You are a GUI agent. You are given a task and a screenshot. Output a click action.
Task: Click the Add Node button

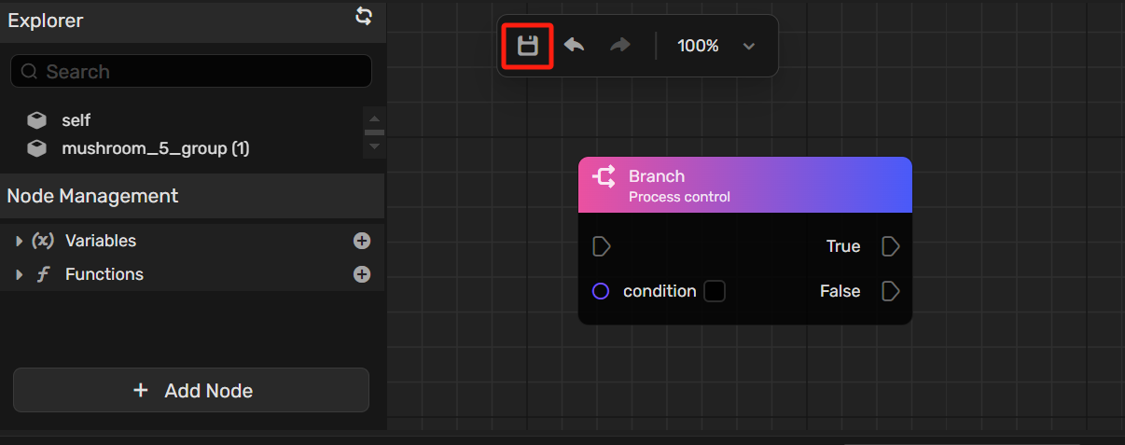(x=191, y=391)
